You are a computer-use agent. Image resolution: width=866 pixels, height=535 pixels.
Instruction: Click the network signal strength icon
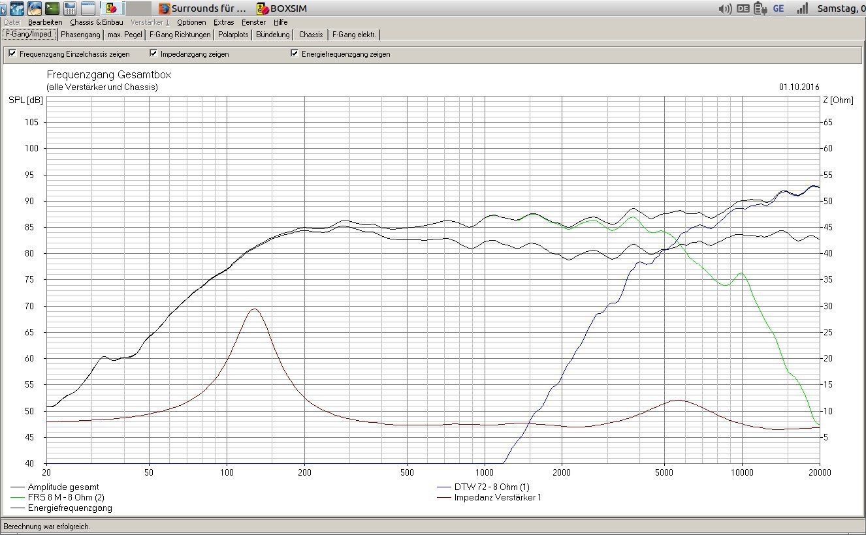click(802, 8)
